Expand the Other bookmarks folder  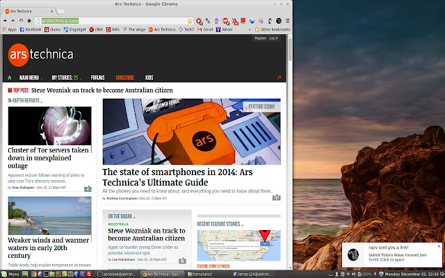pyautogui.click(x=273, y=29)
